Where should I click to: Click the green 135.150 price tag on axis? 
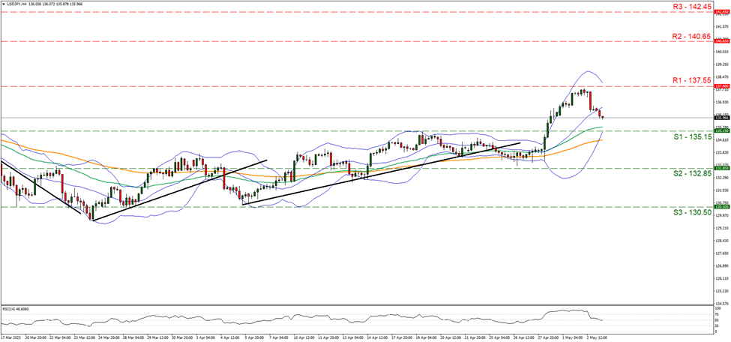tap(722, 131)
